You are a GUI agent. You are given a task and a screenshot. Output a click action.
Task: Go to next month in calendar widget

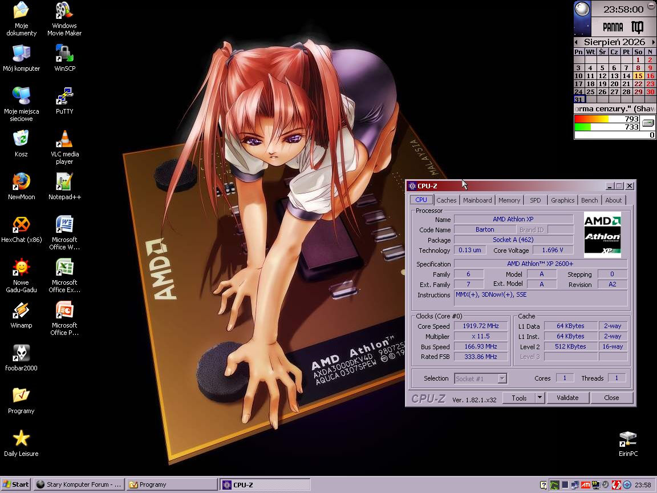(x=652, y=42)
